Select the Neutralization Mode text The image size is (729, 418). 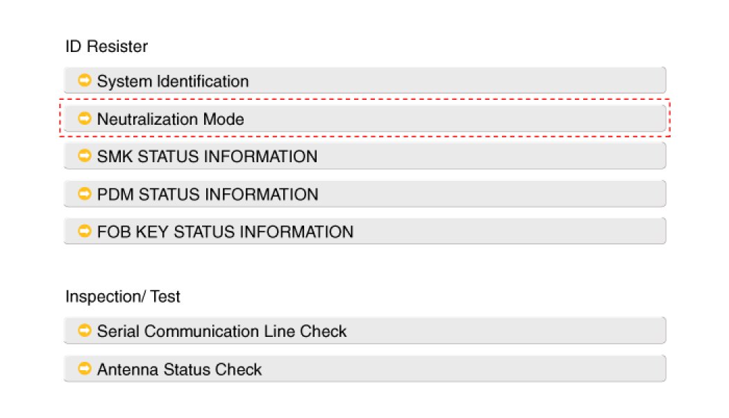[171, 119]
